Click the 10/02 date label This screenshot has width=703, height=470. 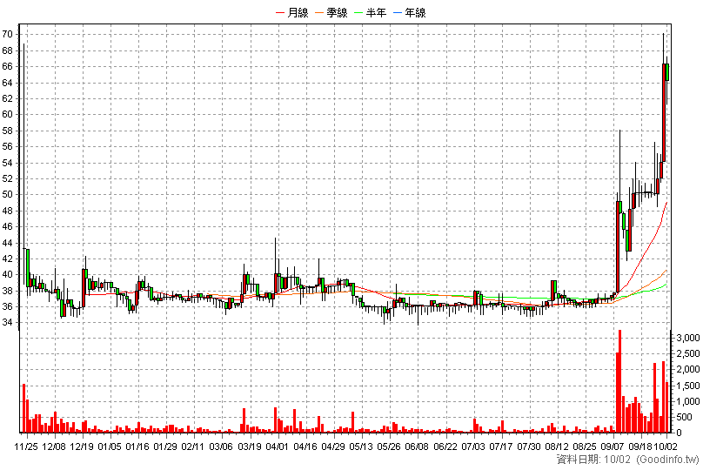666,446
